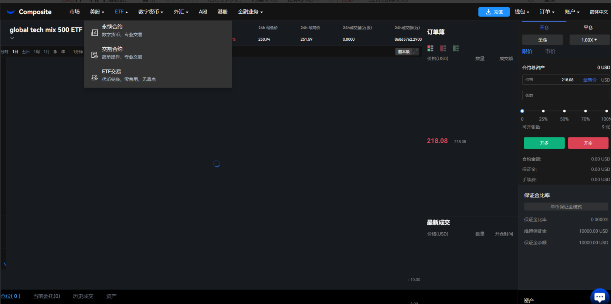
Task: Show combined buy and sell order book view
Action: (x=430, y=48)
